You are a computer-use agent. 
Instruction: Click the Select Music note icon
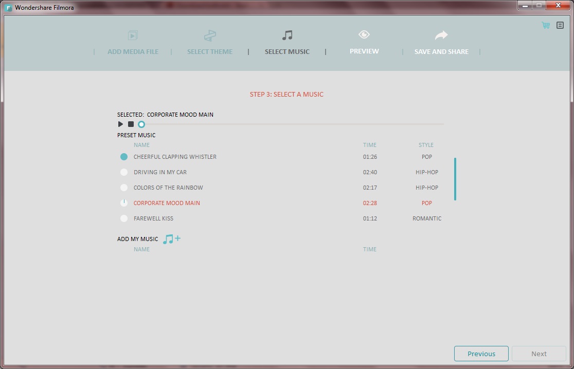(x=287, y=35)
